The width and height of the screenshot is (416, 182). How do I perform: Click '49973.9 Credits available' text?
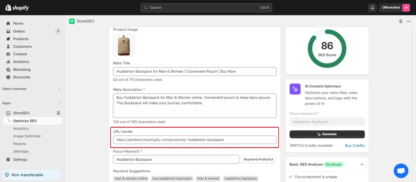coord(311,146)
